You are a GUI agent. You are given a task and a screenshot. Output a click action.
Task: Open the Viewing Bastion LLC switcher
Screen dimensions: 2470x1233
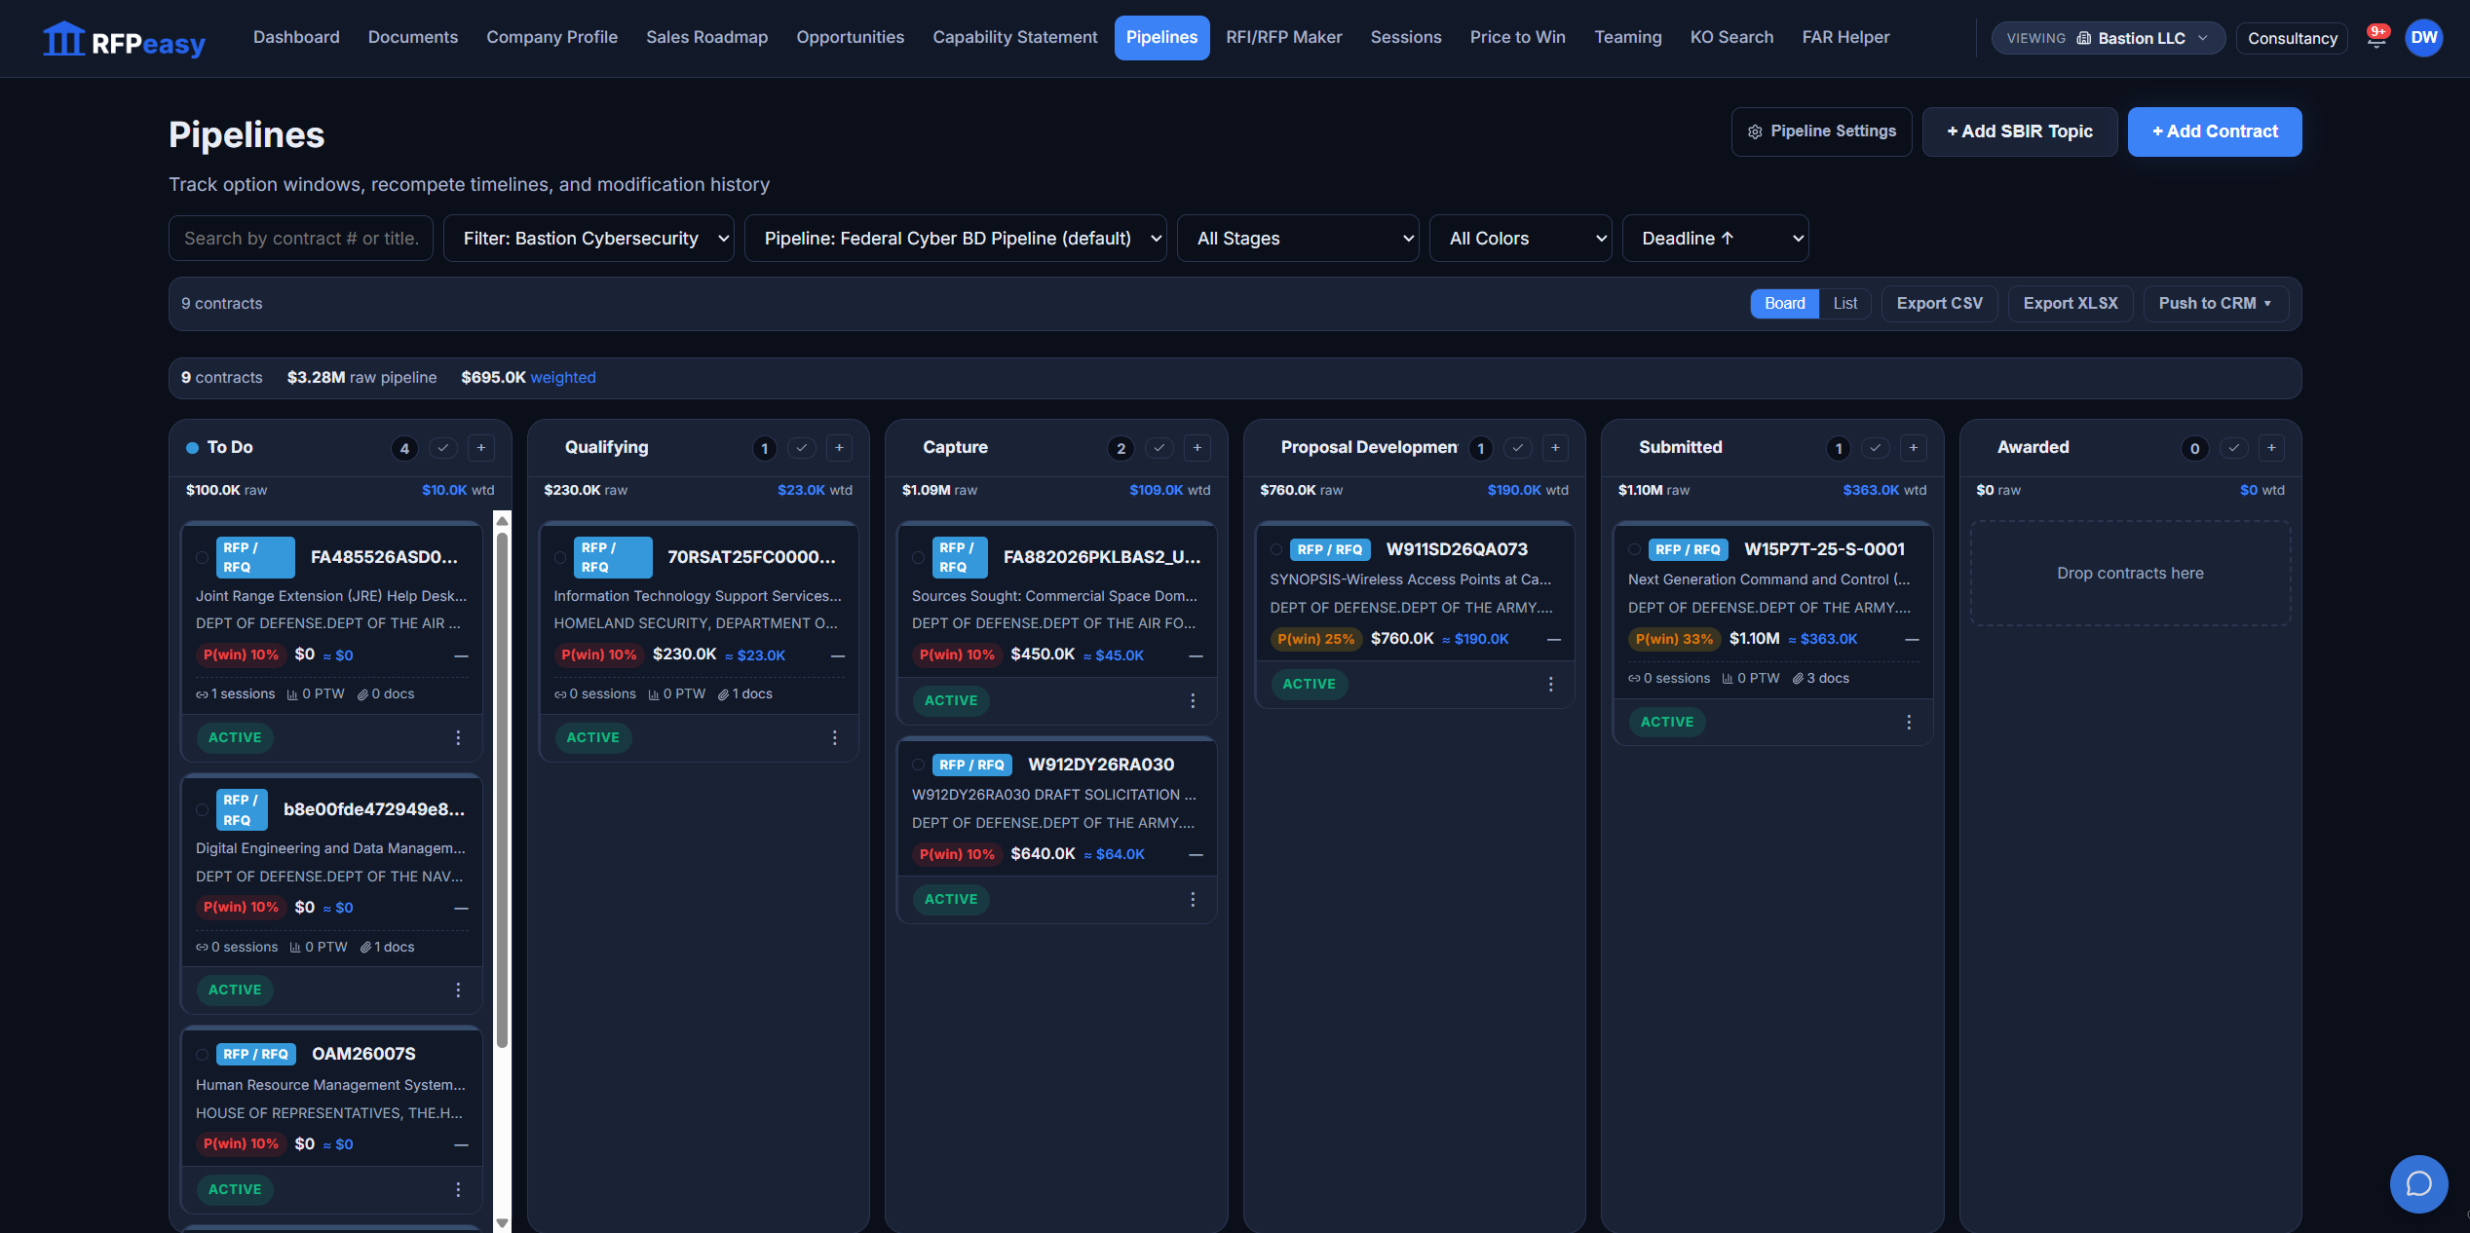point(2108,38)
